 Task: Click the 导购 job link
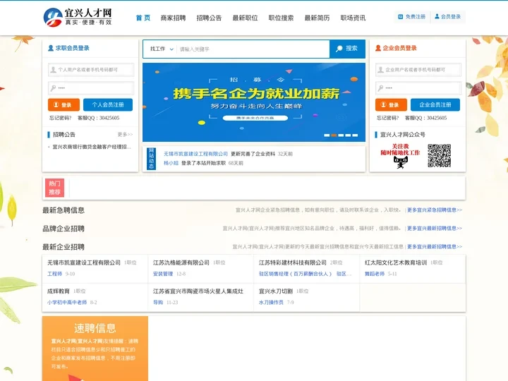pyautogui.click(x=158, y=302)
